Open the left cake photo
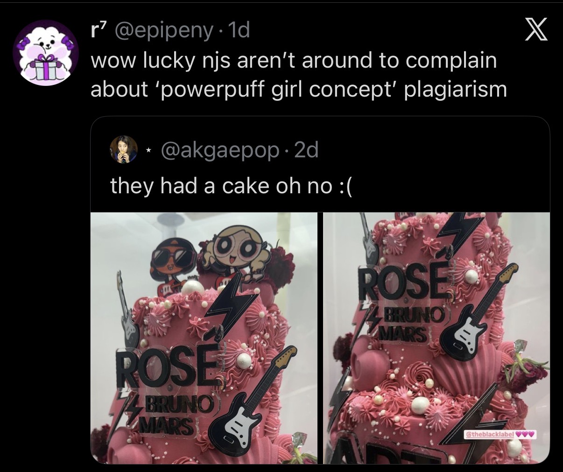Viewport: 563px width, 472px height. (x=204, y=338)
